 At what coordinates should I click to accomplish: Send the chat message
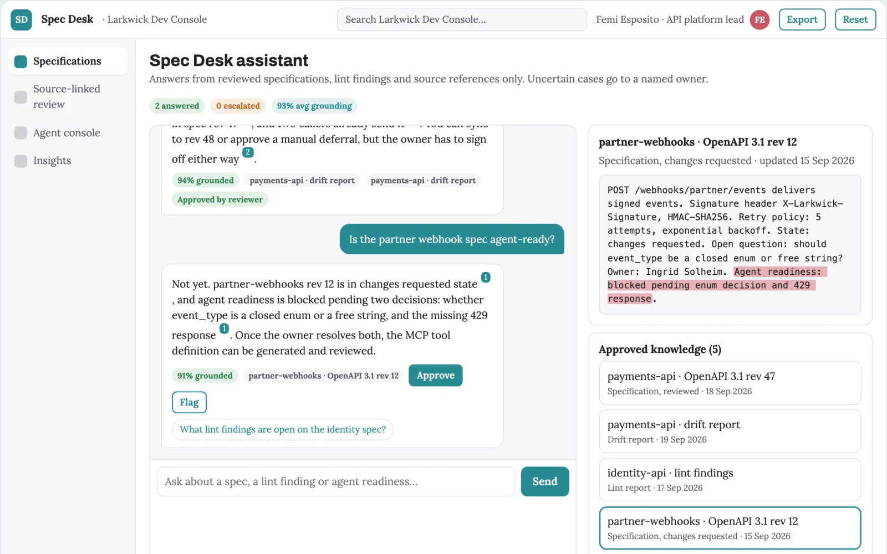click(x=545, y=481)
